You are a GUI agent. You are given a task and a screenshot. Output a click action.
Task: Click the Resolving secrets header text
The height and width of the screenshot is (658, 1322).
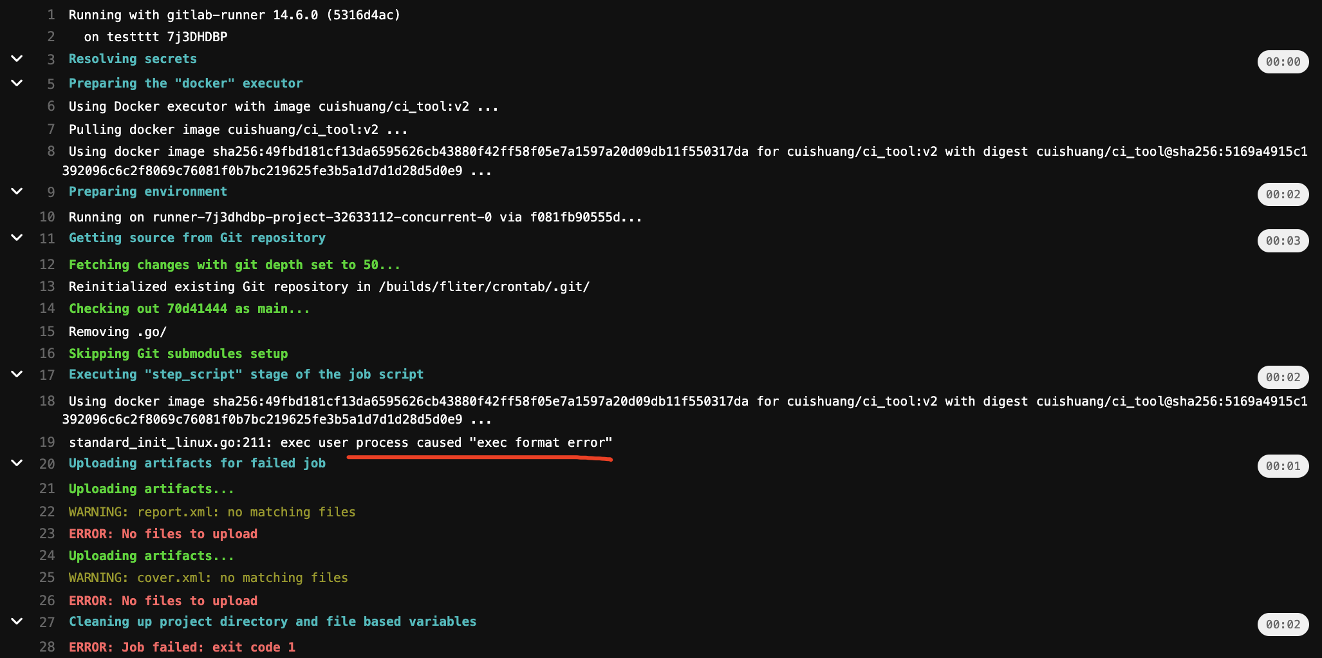pyautogui.click(x=133, y=59)
